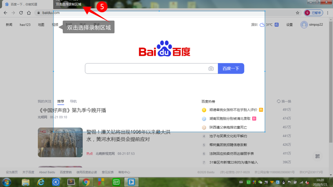The height and width of the screenshot is (187, 333).
Task: Open the iQIYI taskbar icon
Action: pyautogui.click(x=116, y=182)
